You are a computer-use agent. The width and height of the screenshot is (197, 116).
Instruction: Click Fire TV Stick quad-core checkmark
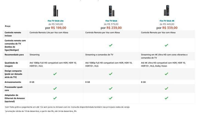click(x=111, y=89)
